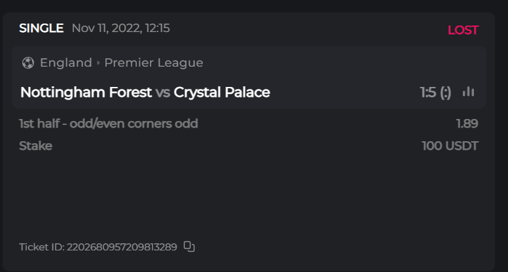The image size is (508, 272).
Task: Click the LOST bet status label
Action: [463, 30]
